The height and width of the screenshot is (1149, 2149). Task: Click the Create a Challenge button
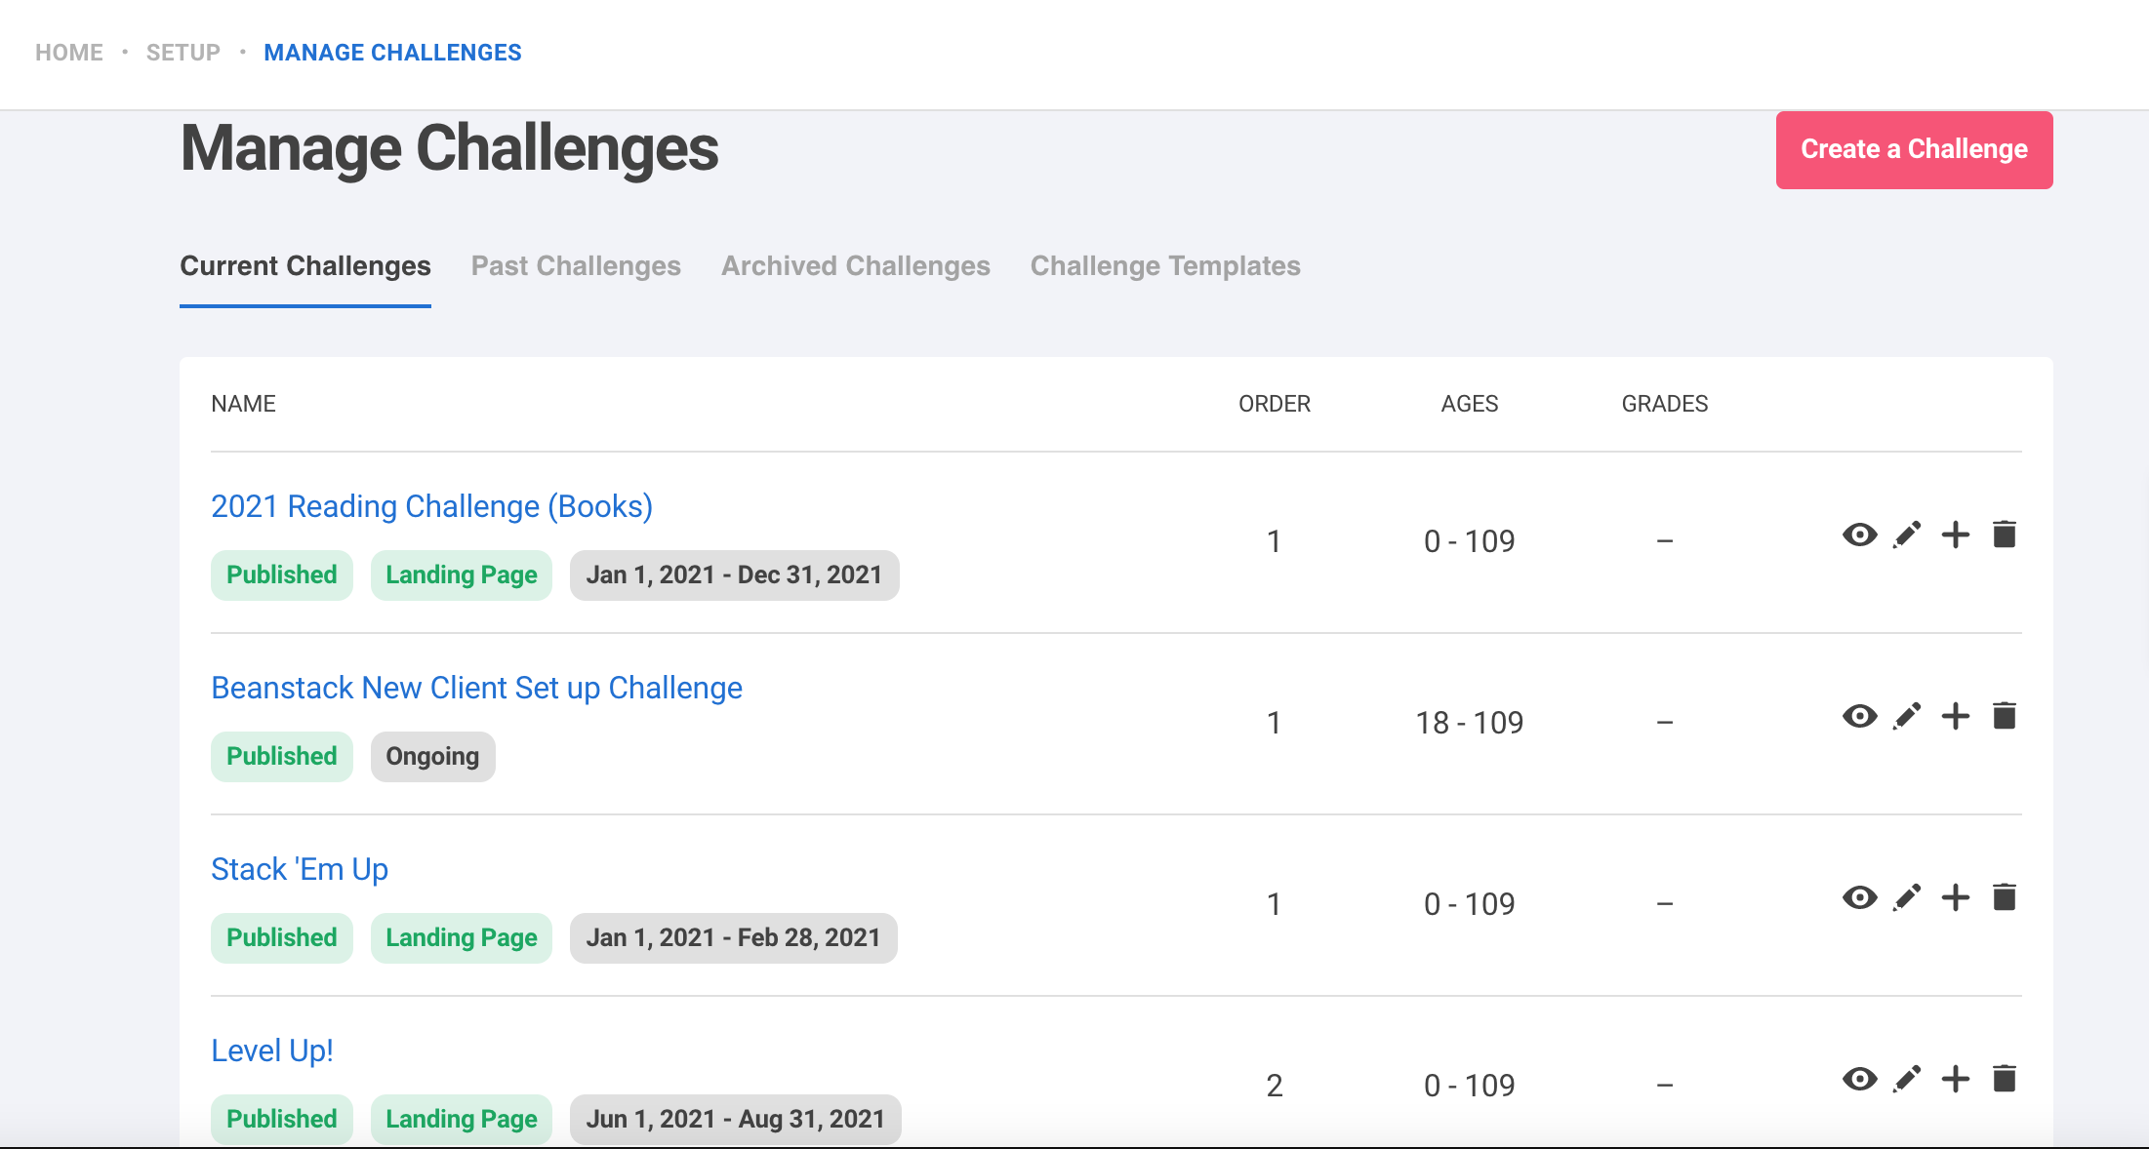(1913, 149)
